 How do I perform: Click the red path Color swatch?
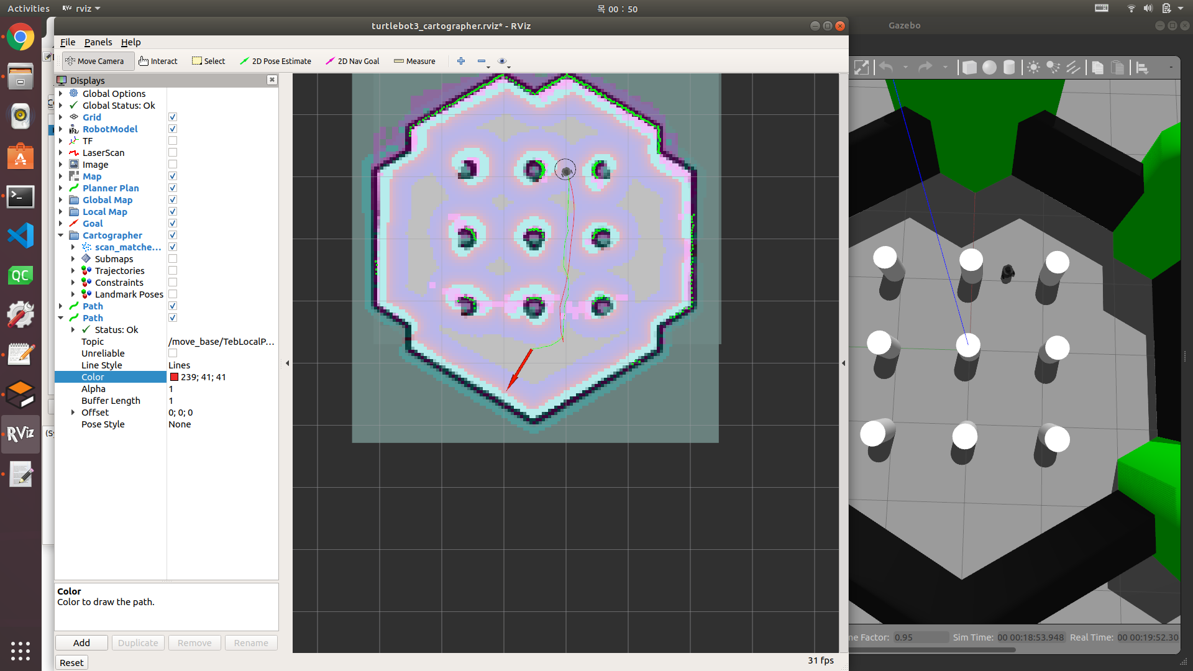click(x=175, y=377)
